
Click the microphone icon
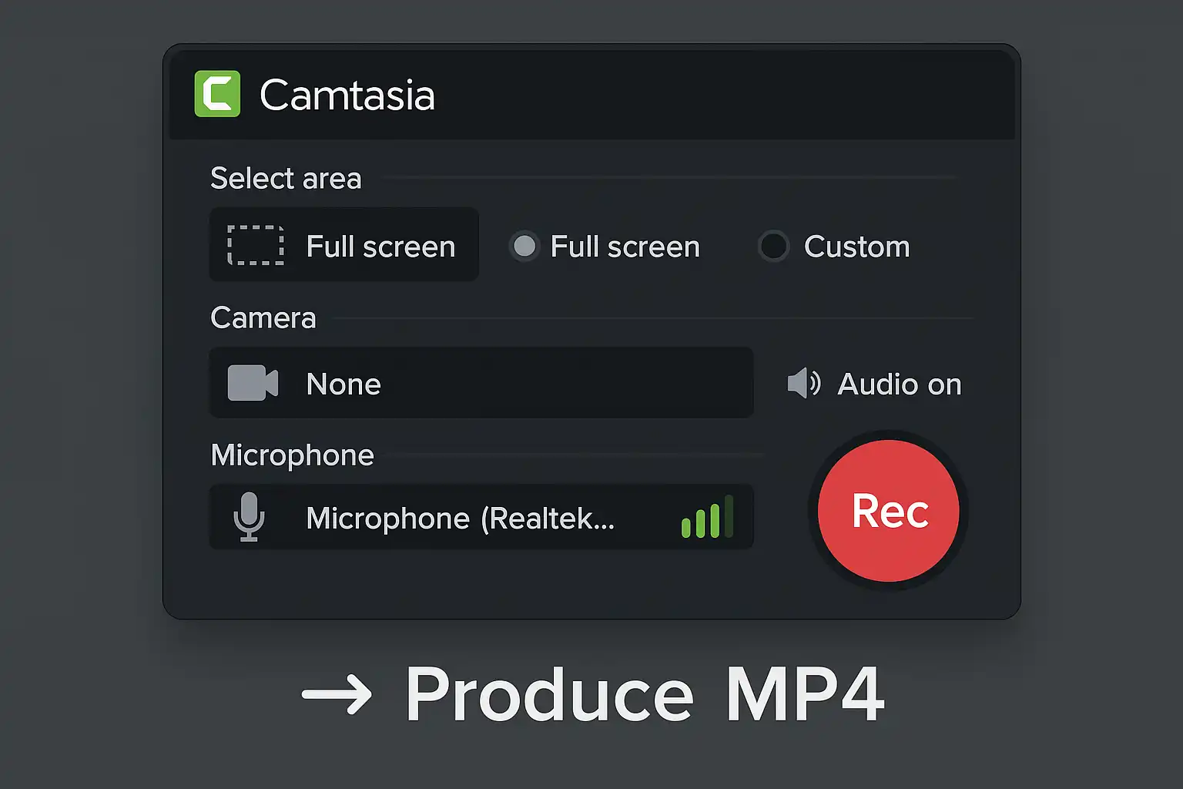coord(249,517)
